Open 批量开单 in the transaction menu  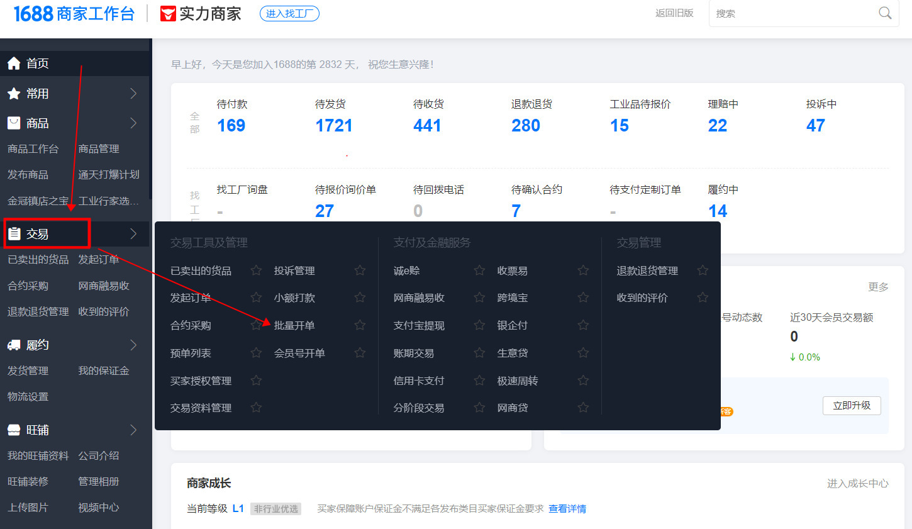point(294,326)
